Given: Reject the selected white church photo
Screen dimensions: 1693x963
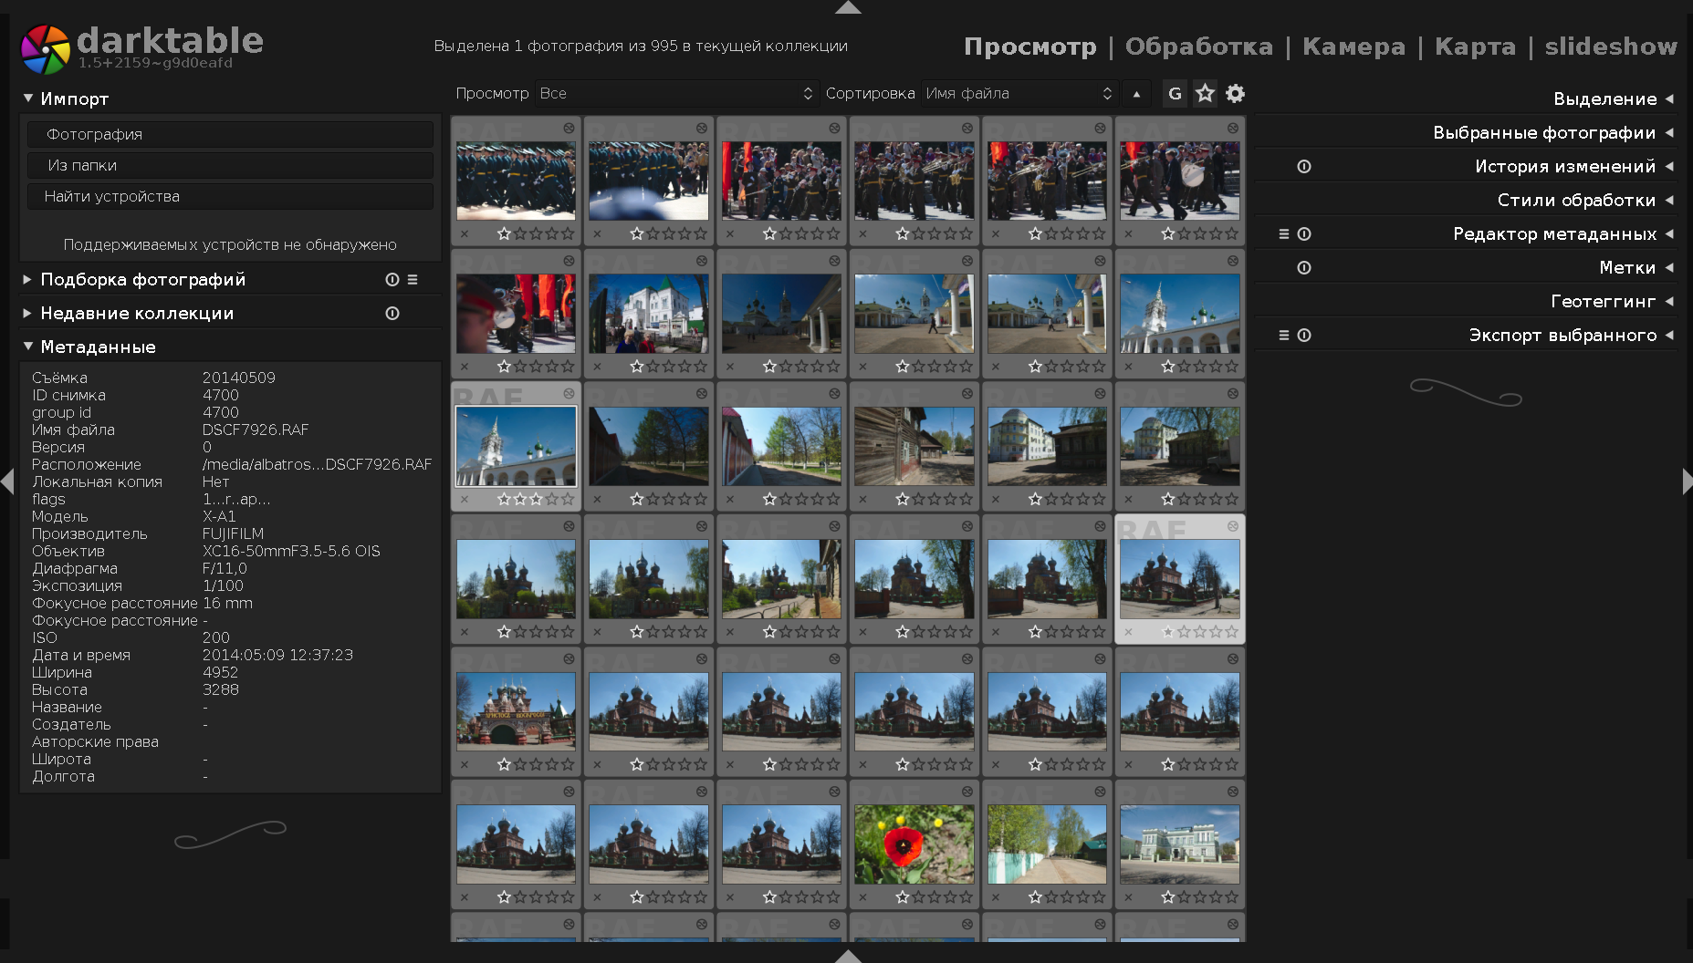Looking at the screenshot, I should point(465,500).
